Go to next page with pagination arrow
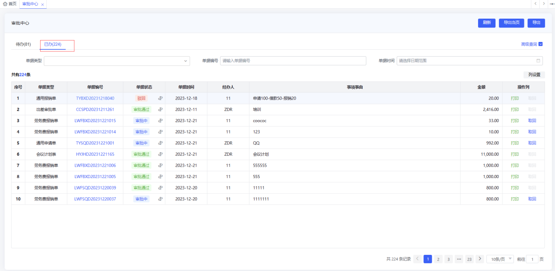This screenshot has height=271, width=555. coord(480,259)
